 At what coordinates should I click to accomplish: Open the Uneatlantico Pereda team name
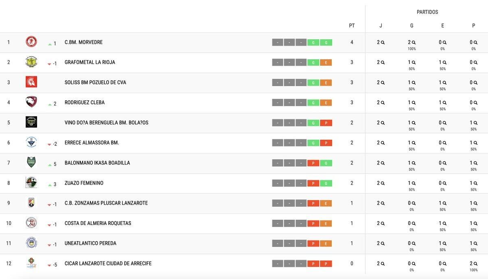click(90, 243)
